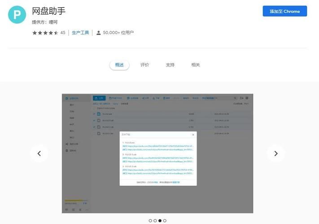The height and width of the screenshot is (224, 319).
Task: Select the third filled carousel dot
Action: [x=160, y=220]
